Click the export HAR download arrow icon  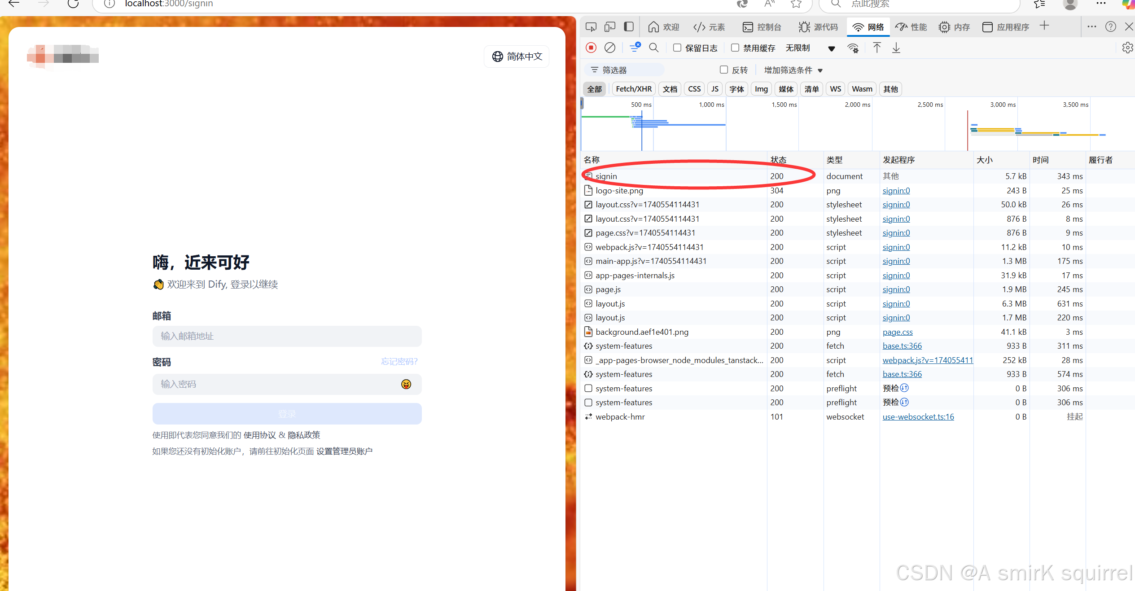896,48
